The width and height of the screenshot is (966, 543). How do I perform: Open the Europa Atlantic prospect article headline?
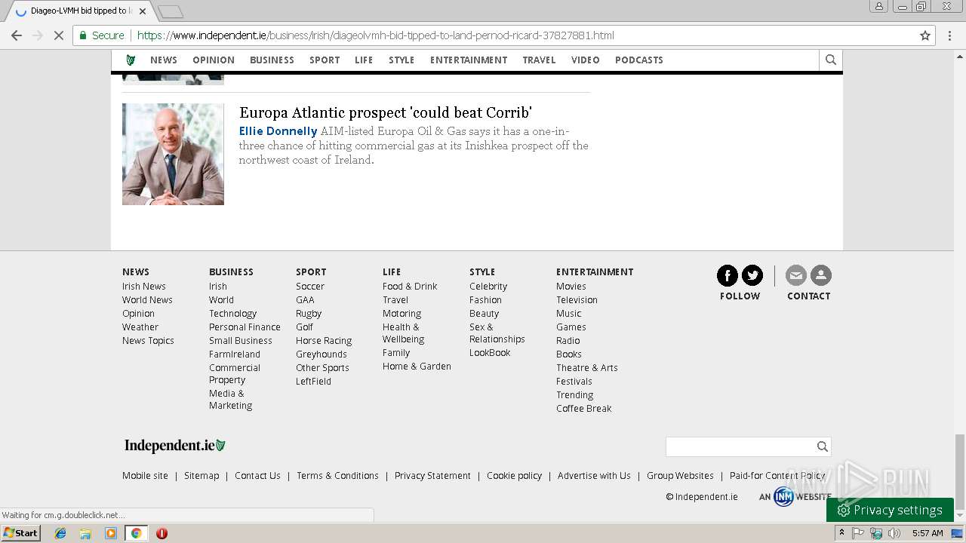(386, 112)
